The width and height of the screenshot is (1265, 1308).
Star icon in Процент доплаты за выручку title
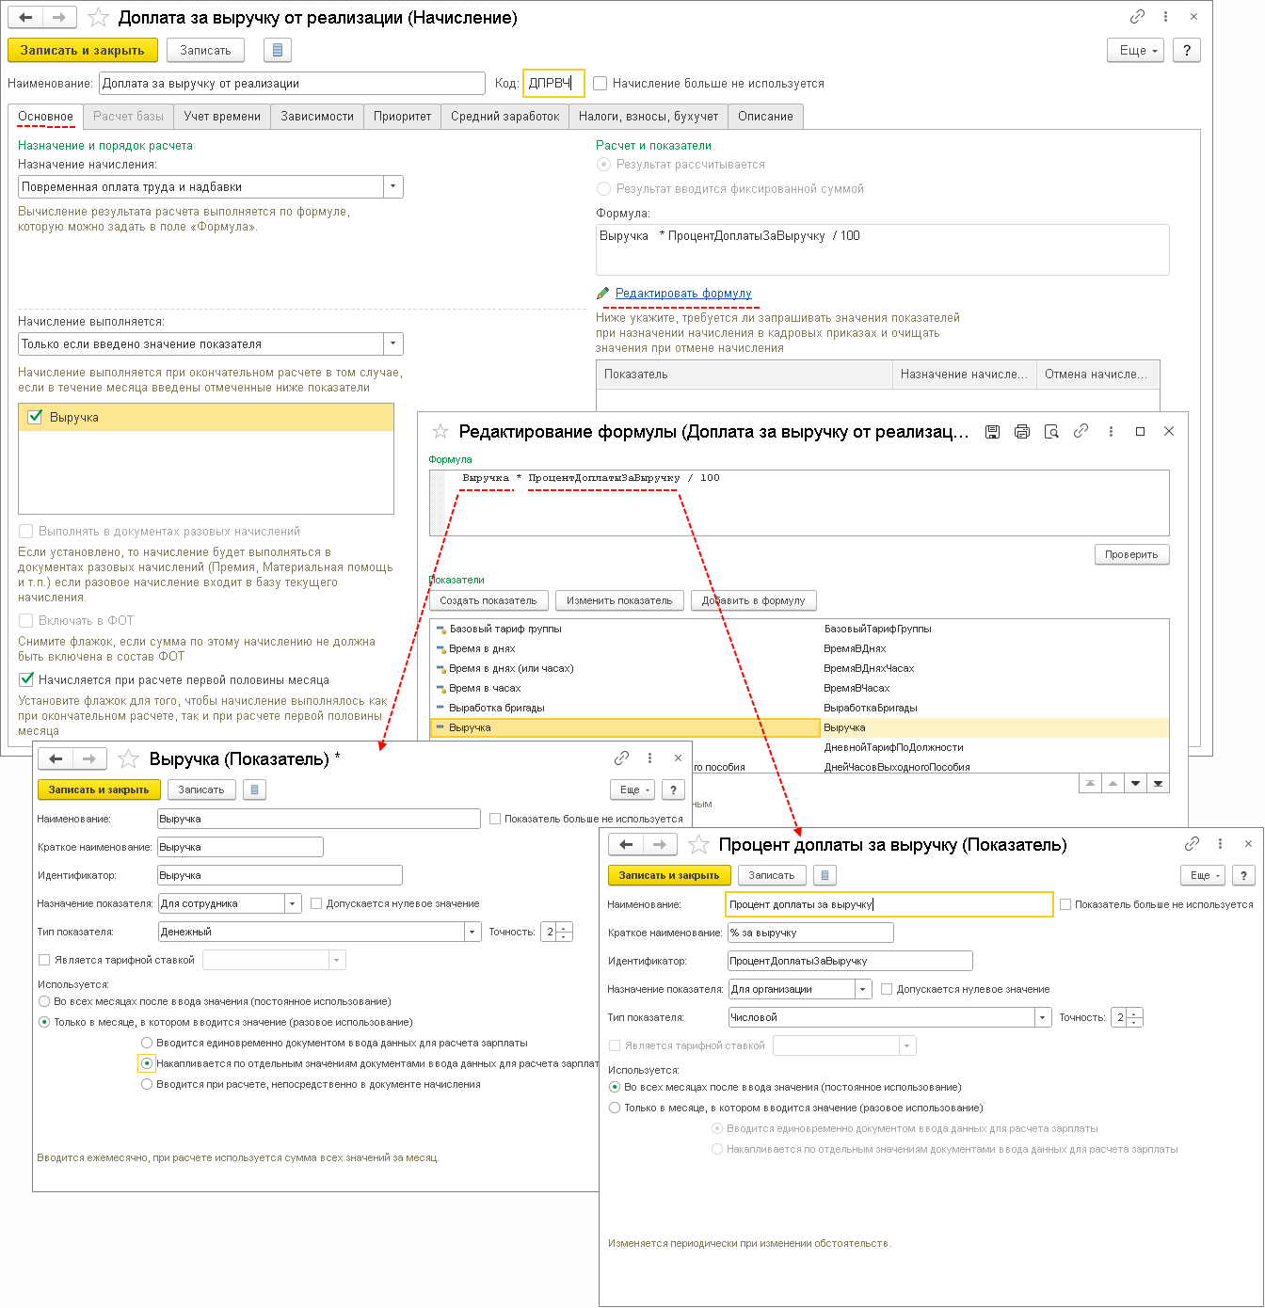(698, 844)
